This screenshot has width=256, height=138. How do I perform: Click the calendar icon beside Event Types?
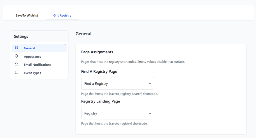pyautogui.click(x=16, y=72)
